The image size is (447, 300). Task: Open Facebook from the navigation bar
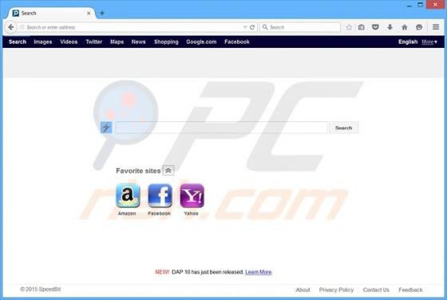tap(237, 41)
